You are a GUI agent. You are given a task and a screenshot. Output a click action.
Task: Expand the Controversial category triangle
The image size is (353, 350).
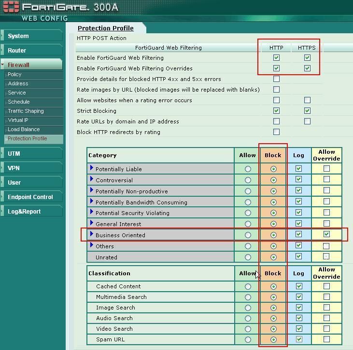pos(91,179)
